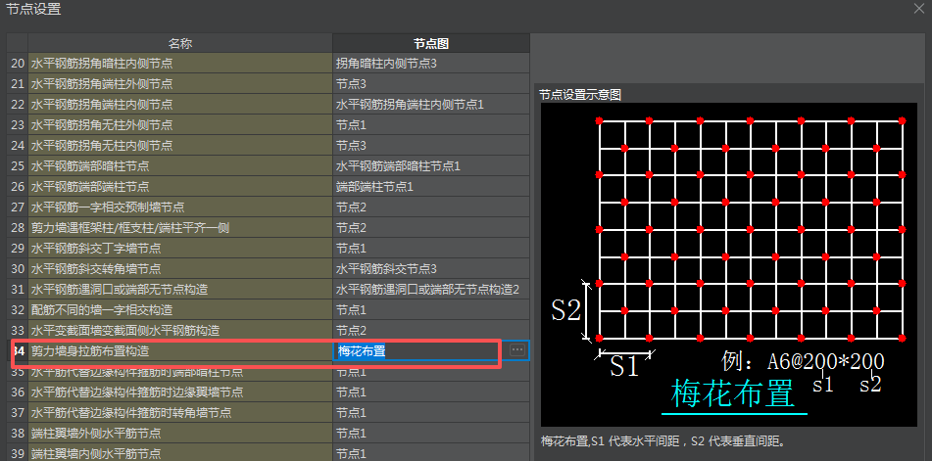The width and height of the screenshot is (932, 461).
Task: Close the 节点设置 dialog
Action: [919, 8]
